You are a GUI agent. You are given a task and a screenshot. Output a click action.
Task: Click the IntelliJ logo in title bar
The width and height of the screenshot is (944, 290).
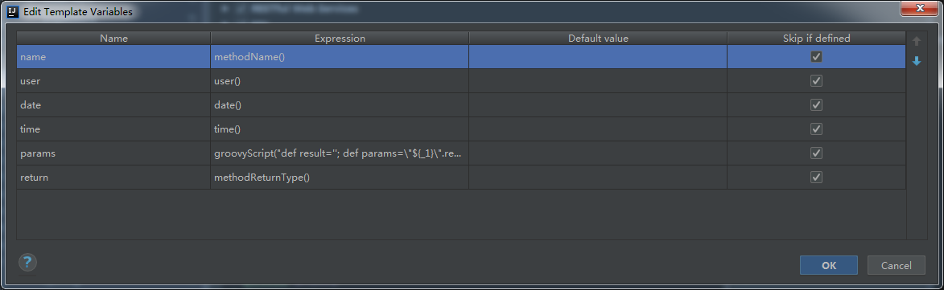click(13, 11)
